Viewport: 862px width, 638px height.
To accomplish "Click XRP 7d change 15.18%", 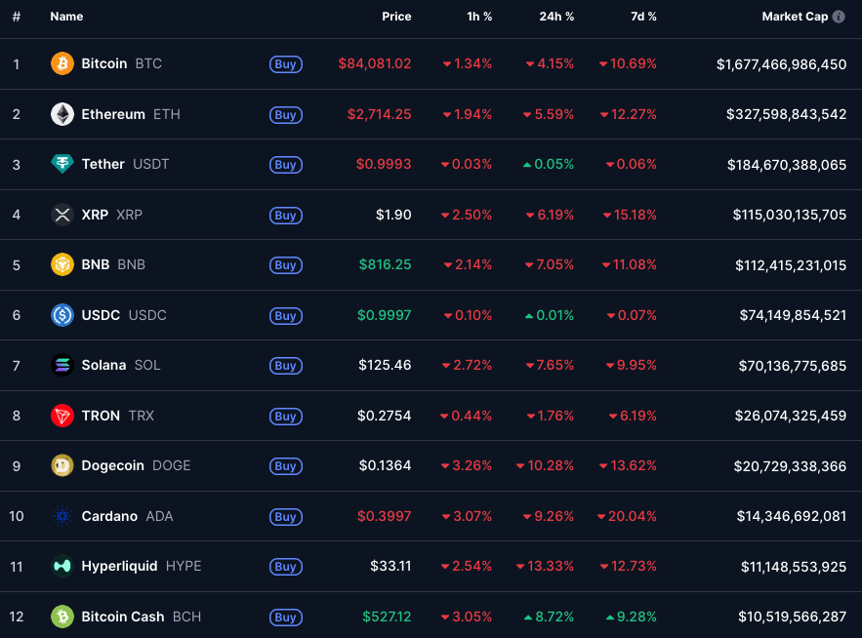I will point(630,215).
